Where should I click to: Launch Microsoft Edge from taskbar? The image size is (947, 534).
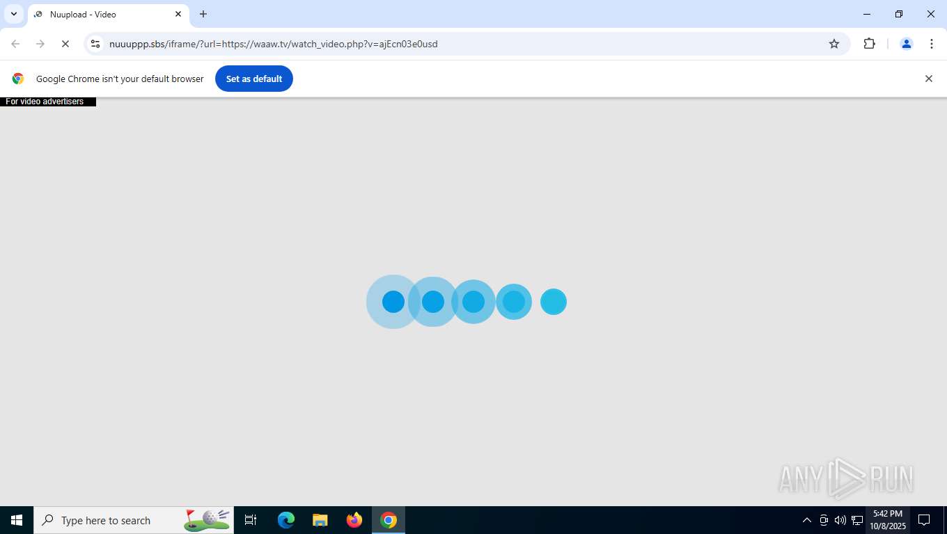coord(286,520)
